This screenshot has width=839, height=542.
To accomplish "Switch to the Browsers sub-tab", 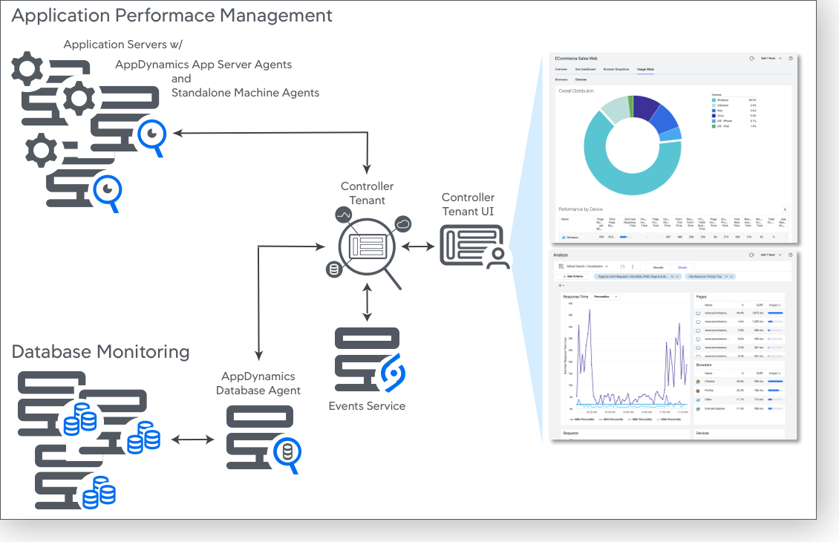I will [561, 79].
